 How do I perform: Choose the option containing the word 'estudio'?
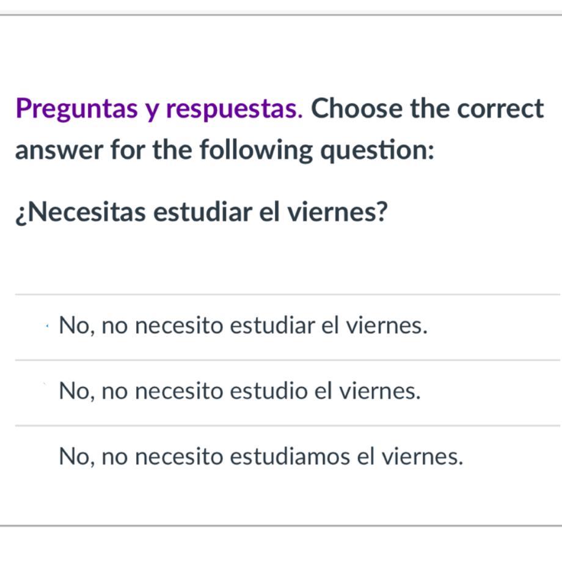point(240,391)
